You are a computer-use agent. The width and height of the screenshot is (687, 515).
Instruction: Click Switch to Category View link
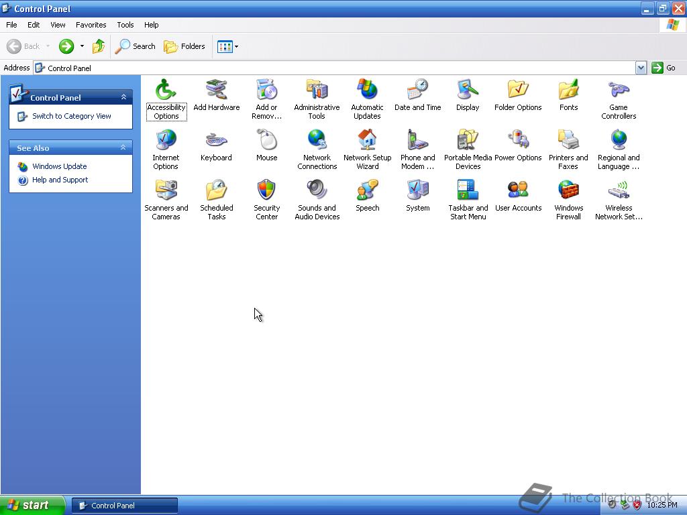tap(71, 116)
